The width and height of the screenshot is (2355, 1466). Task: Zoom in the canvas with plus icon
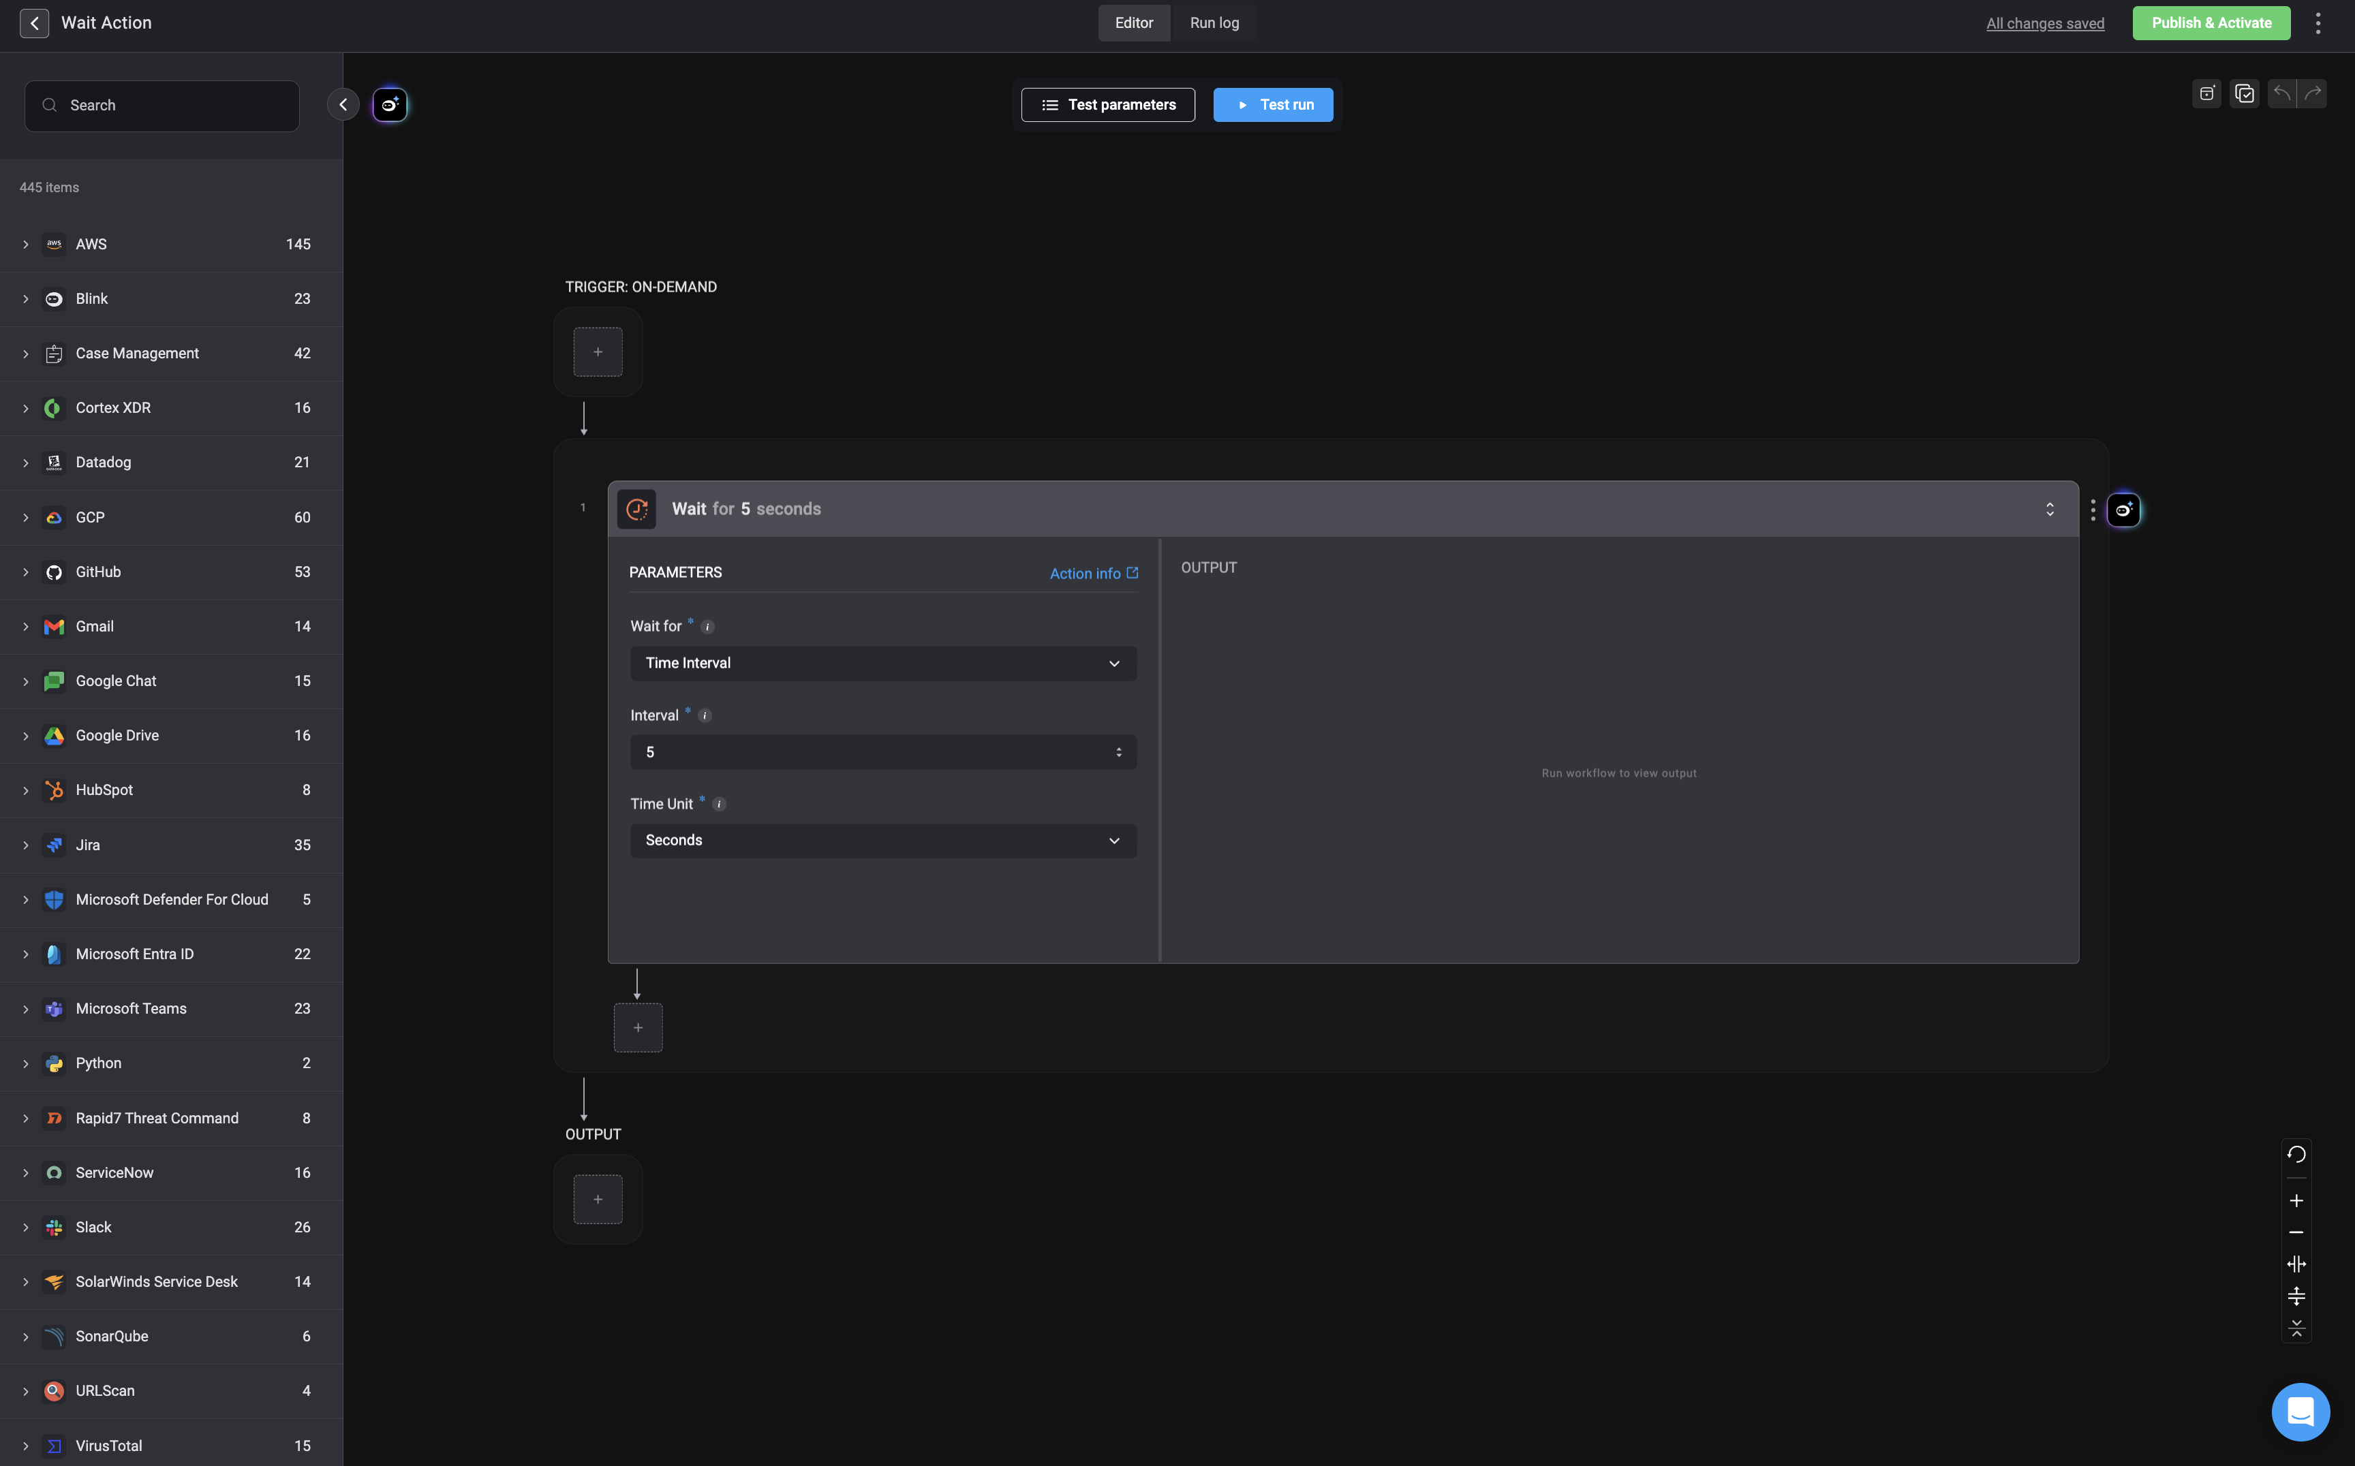point(2296,1200)
